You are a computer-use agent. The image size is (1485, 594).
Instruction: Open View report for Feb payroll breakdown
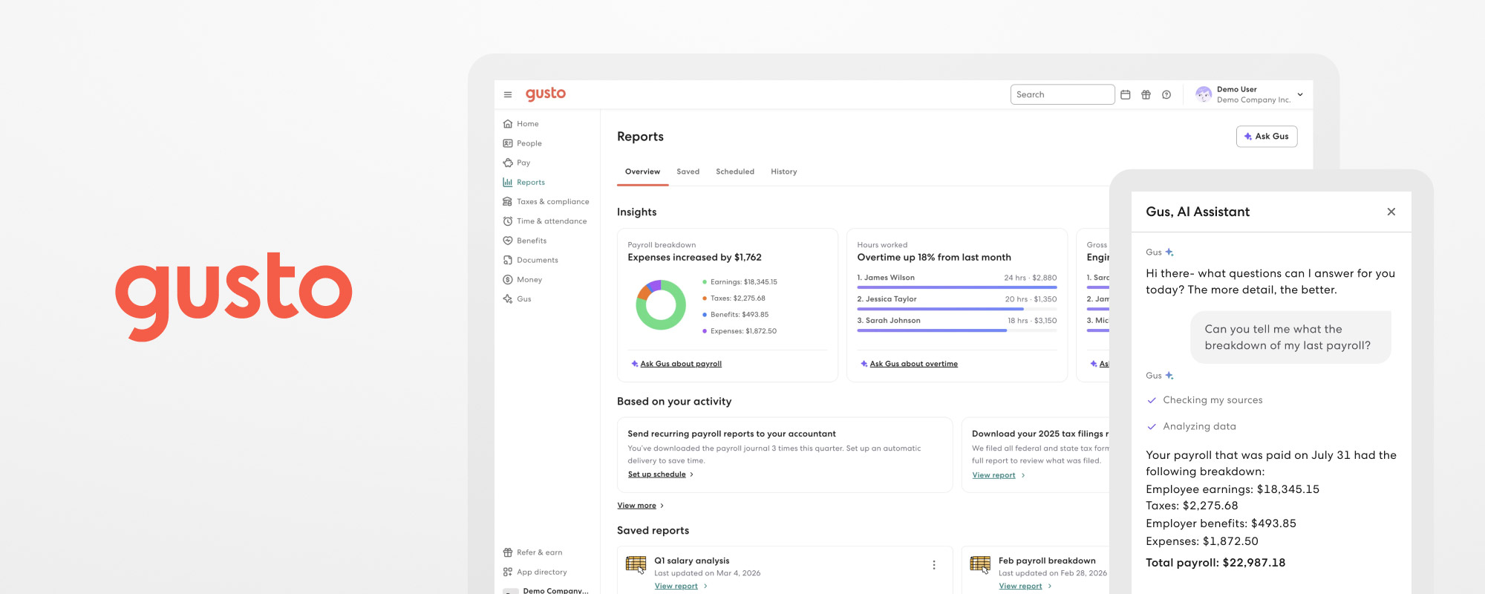coord(1020,586)
